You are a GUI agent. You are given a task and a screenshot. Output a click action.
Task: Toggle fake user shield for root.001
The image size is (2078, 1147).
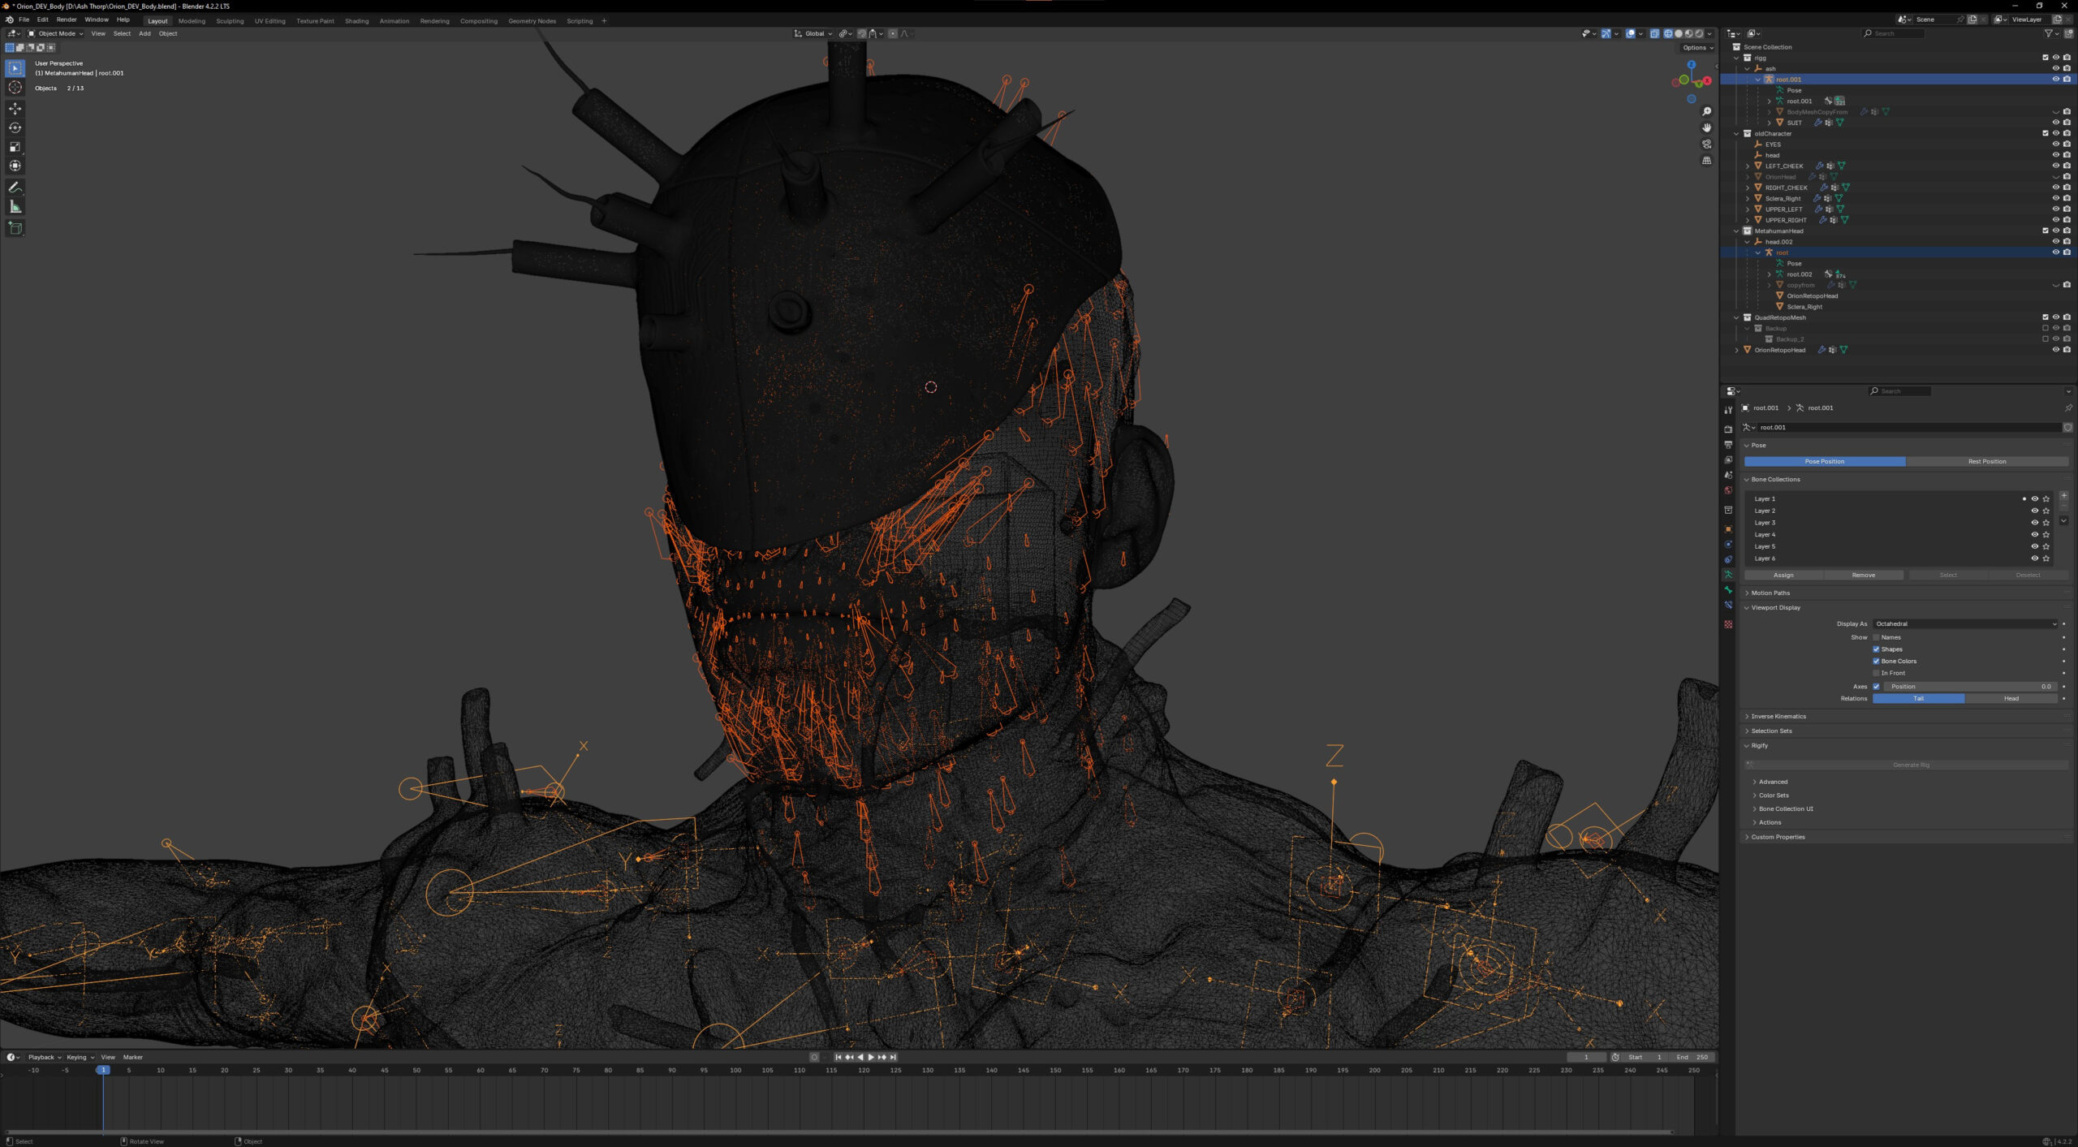[2067, 428]
